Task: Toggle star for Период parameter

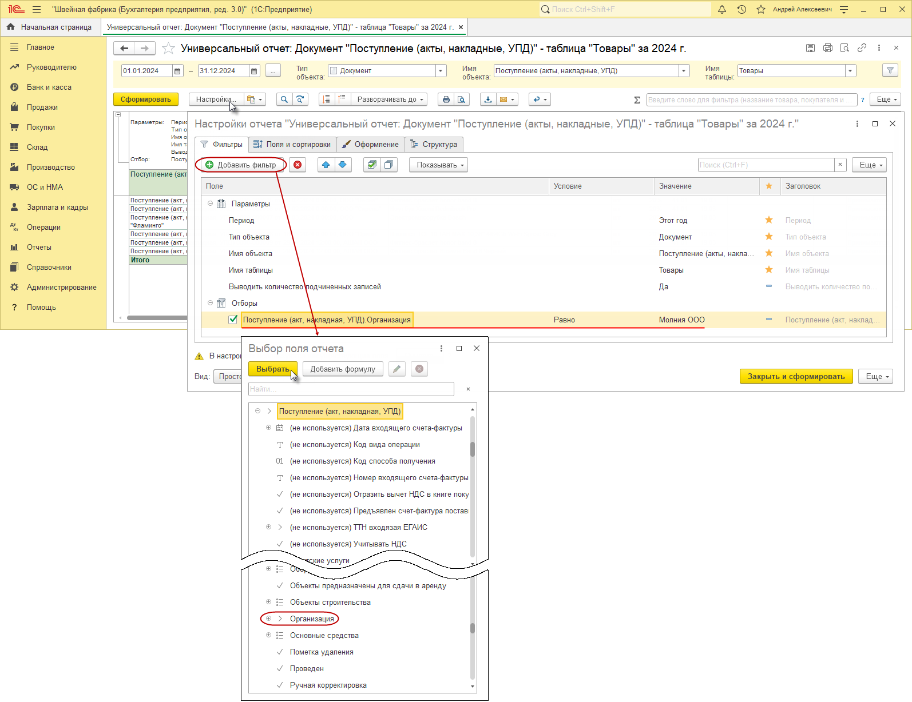Action: coord(769,220)
